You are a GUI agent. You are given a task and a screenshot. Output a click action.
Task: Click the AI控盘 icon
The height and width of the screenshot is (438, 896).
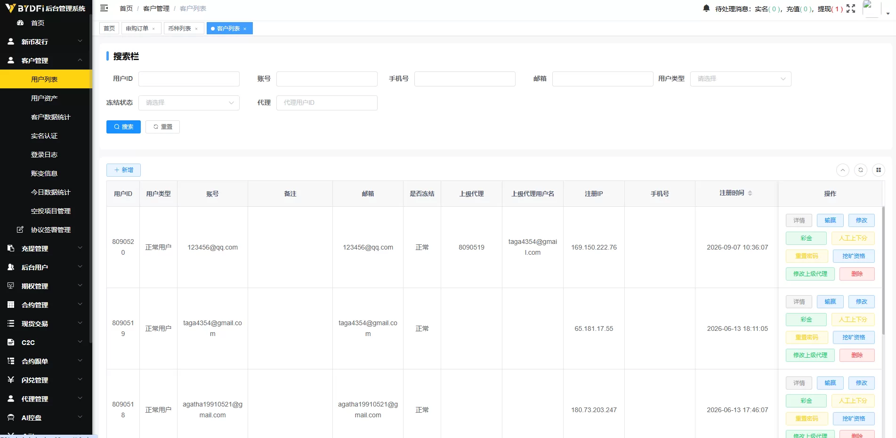11,417
